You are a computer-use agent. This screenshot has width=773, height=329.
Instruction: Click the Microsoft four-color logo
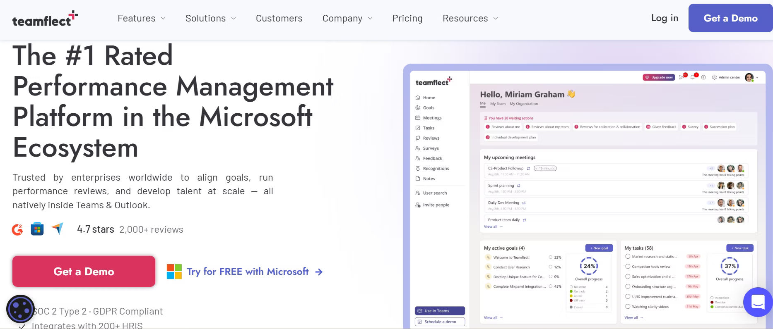[x=174, y=272]
